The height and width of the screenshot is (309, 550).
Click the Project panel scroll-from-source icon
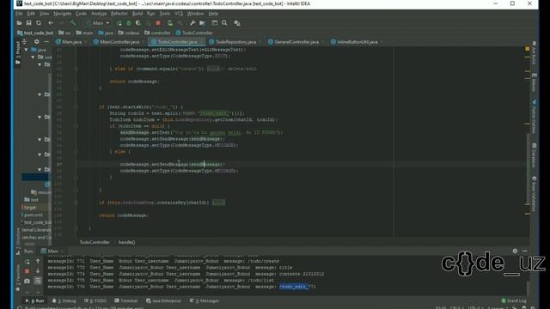coord(25,42)
